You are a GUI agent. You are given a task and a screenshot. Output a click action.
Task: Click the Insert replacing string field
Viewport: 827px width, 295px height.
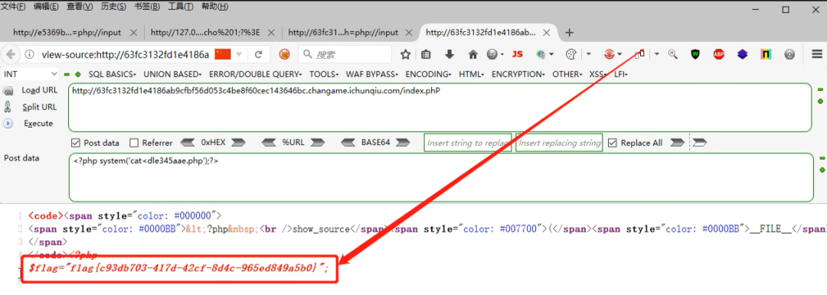pos(559,143)
